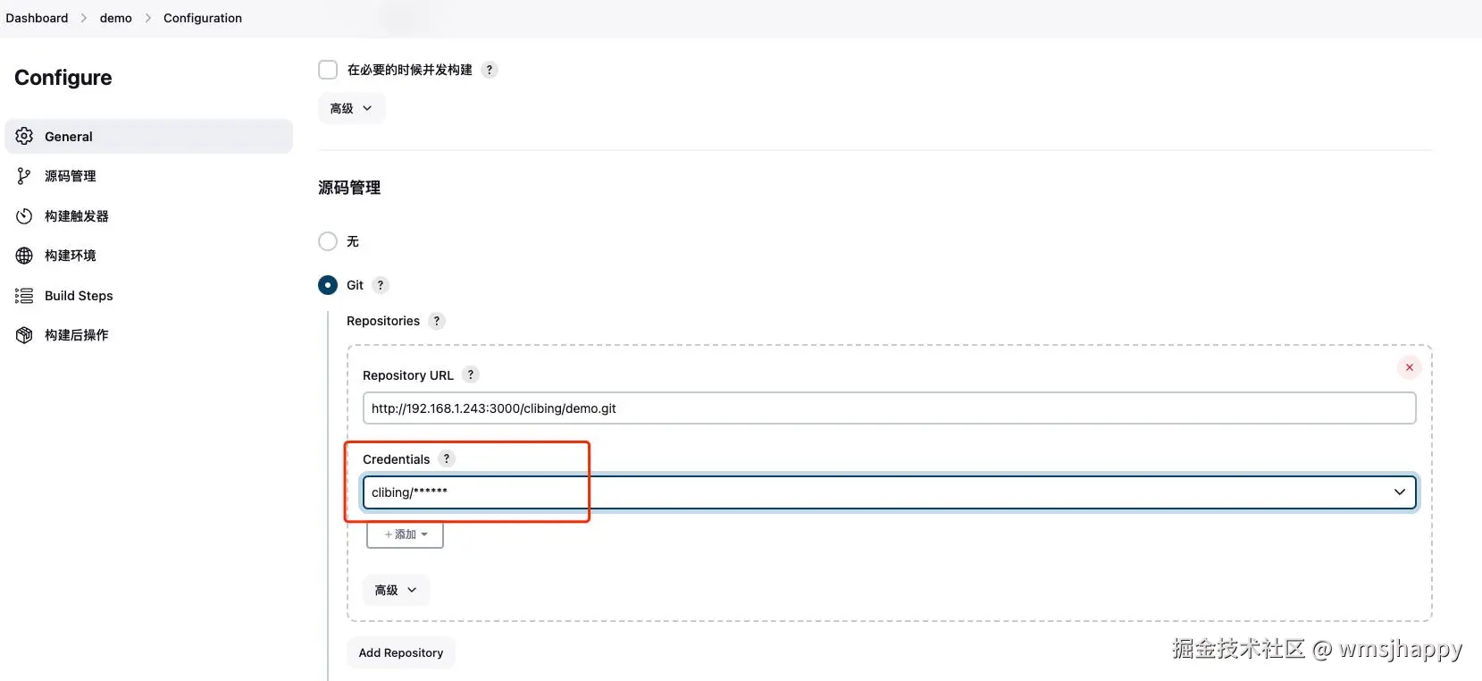This screenshot has height=681, width=1482.
Task: Select the Git radio button
Action: pyautogui.click(x=328, y=285)
